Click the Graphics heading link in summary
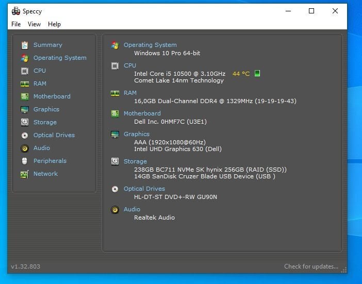 (x=137, y=134)
